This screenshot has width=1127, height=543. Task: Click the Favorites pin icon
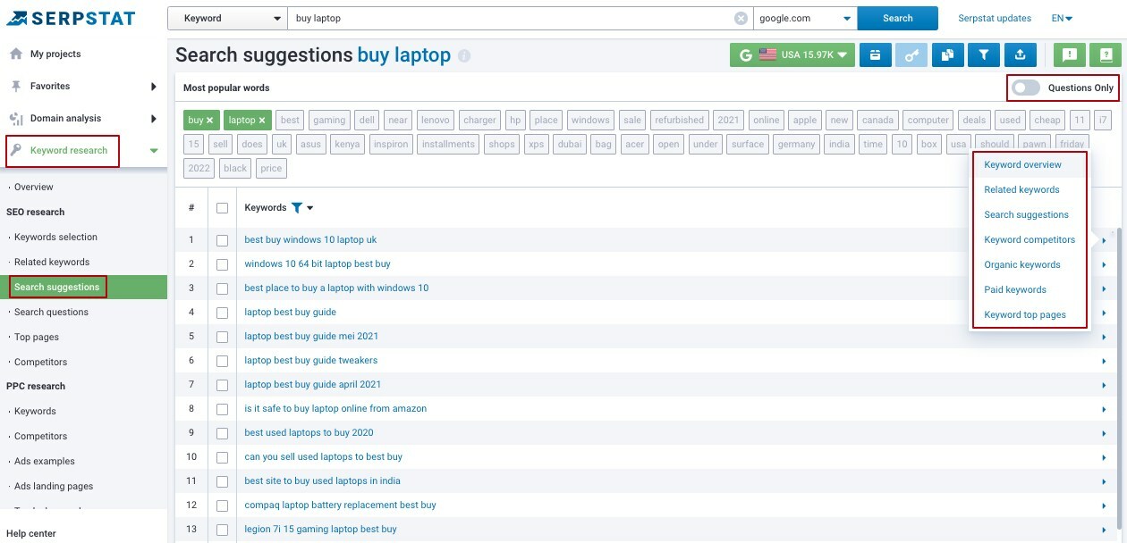point(15,86)
